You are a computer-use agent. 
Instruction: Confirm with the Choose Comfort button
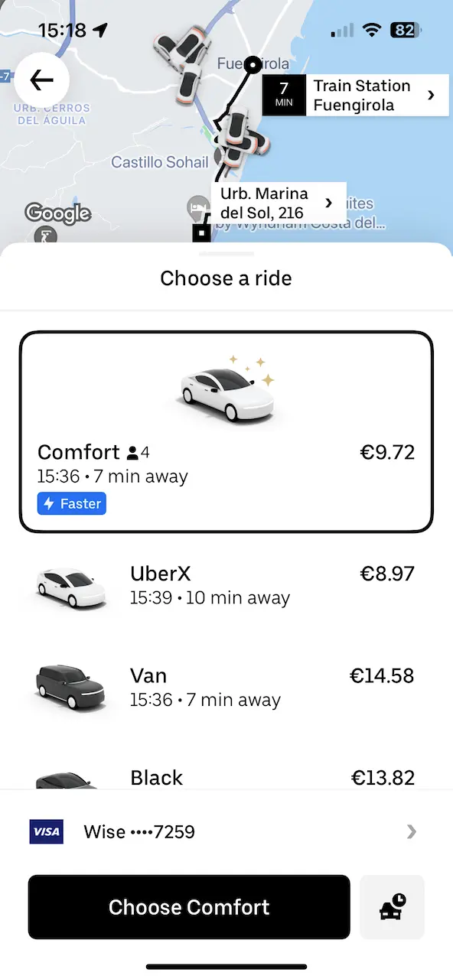click(x=189, y=907)
